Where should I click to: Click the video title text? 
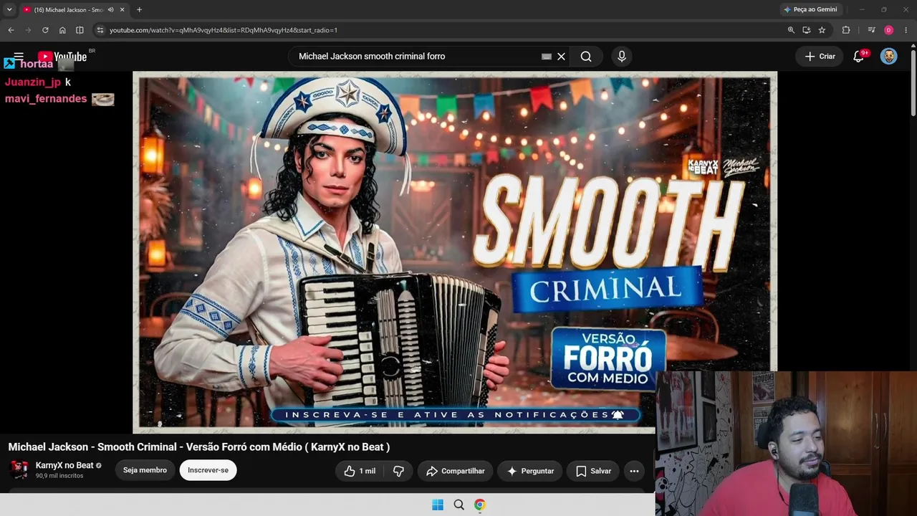[x=199, y=447]
